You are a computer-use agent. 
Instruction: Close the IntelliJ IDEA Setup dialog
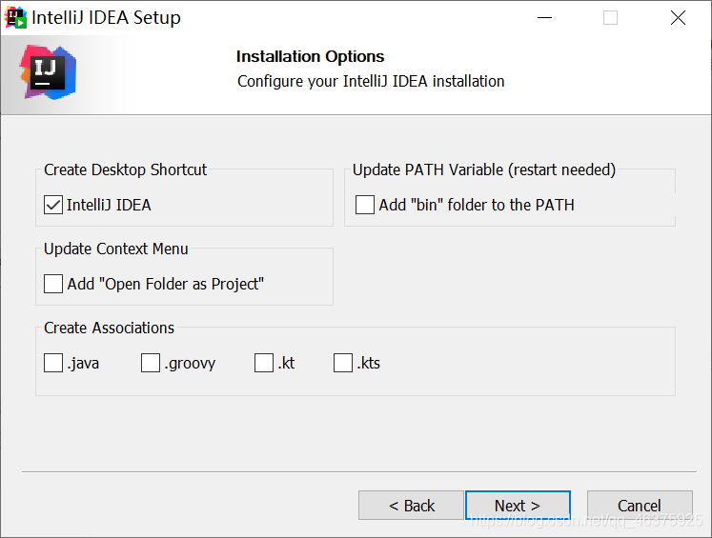pos(678,18)
